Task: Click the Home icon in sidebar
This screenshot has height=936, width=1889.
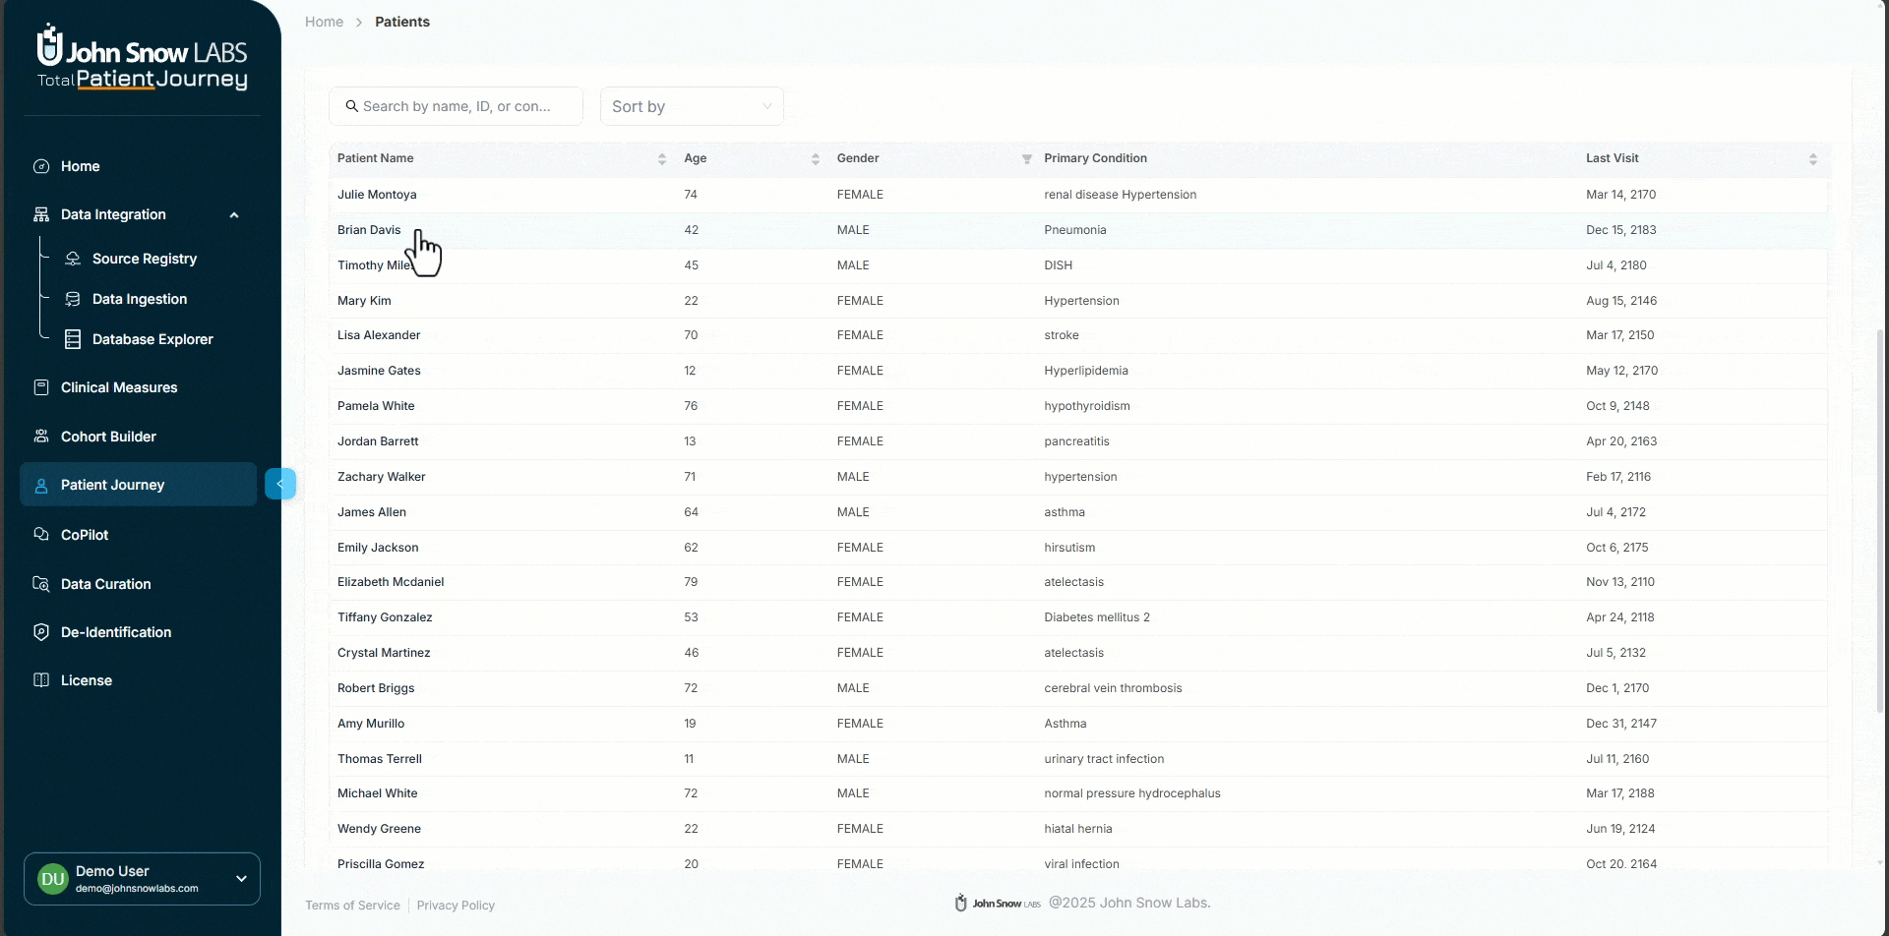Action: point(41,166)
